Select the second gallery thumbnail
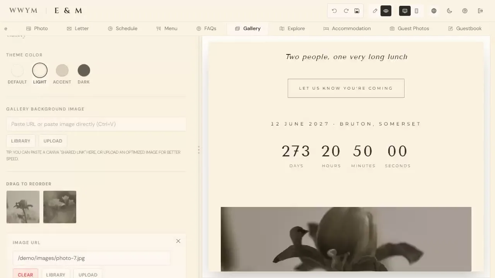The image size is (495, 278). point(60,207)
